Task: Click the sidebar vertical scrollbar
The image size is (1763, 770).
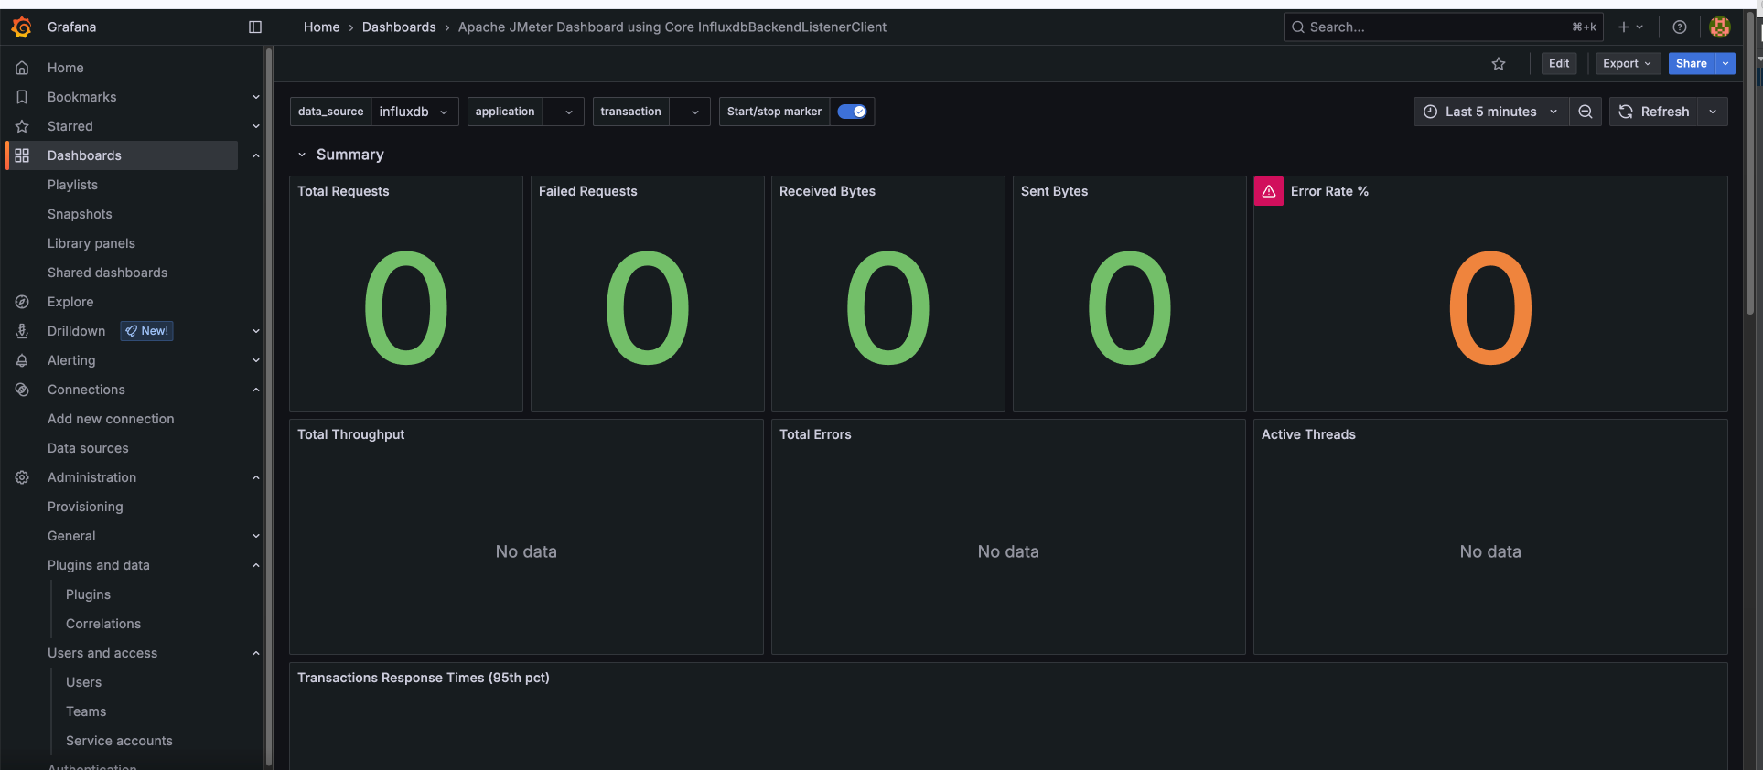Action: tap(268, 407)
